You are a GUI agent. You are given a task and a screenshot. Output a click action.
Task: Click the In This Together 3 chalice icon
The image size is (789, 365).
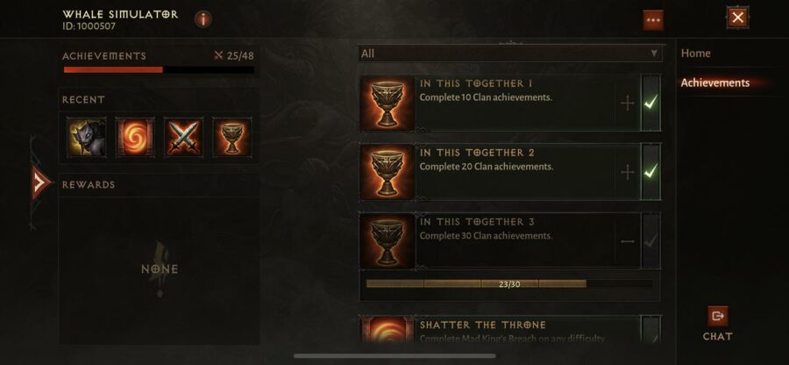coord(387,240)
